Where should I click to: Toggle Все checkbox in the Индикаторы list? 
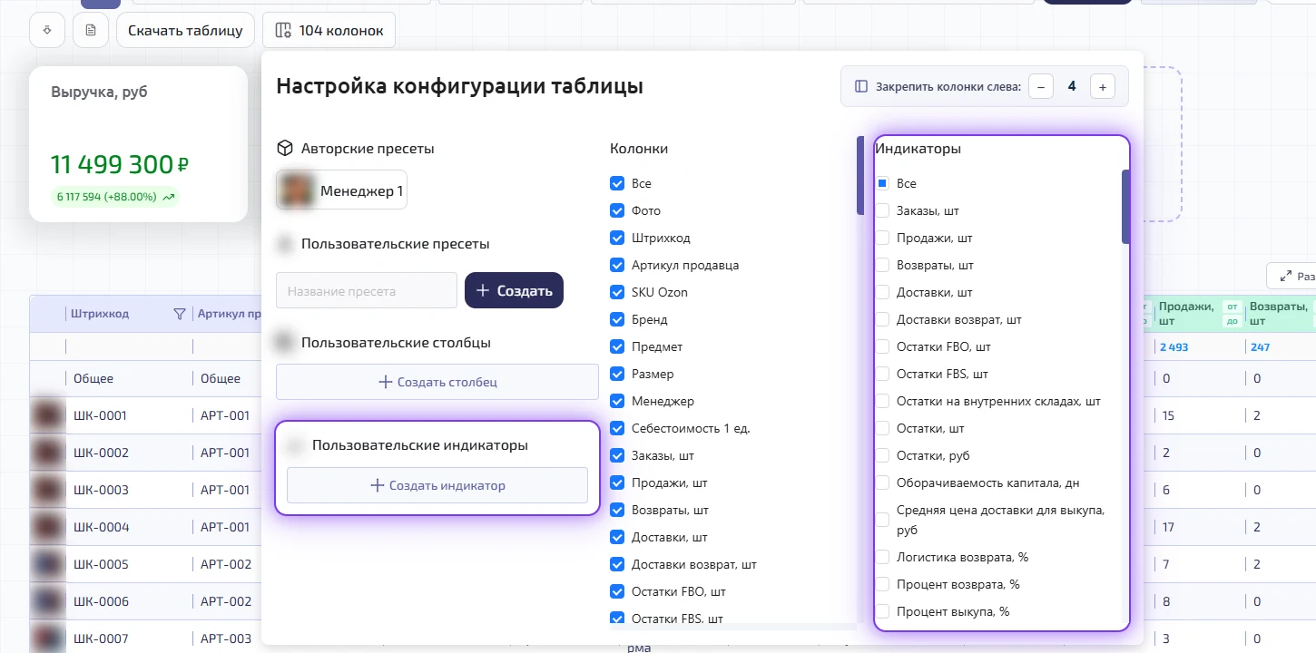click(882, 183)
